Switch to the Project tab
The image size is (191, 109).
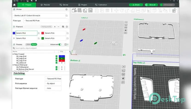pyautogui.click(x=83, y=5)
